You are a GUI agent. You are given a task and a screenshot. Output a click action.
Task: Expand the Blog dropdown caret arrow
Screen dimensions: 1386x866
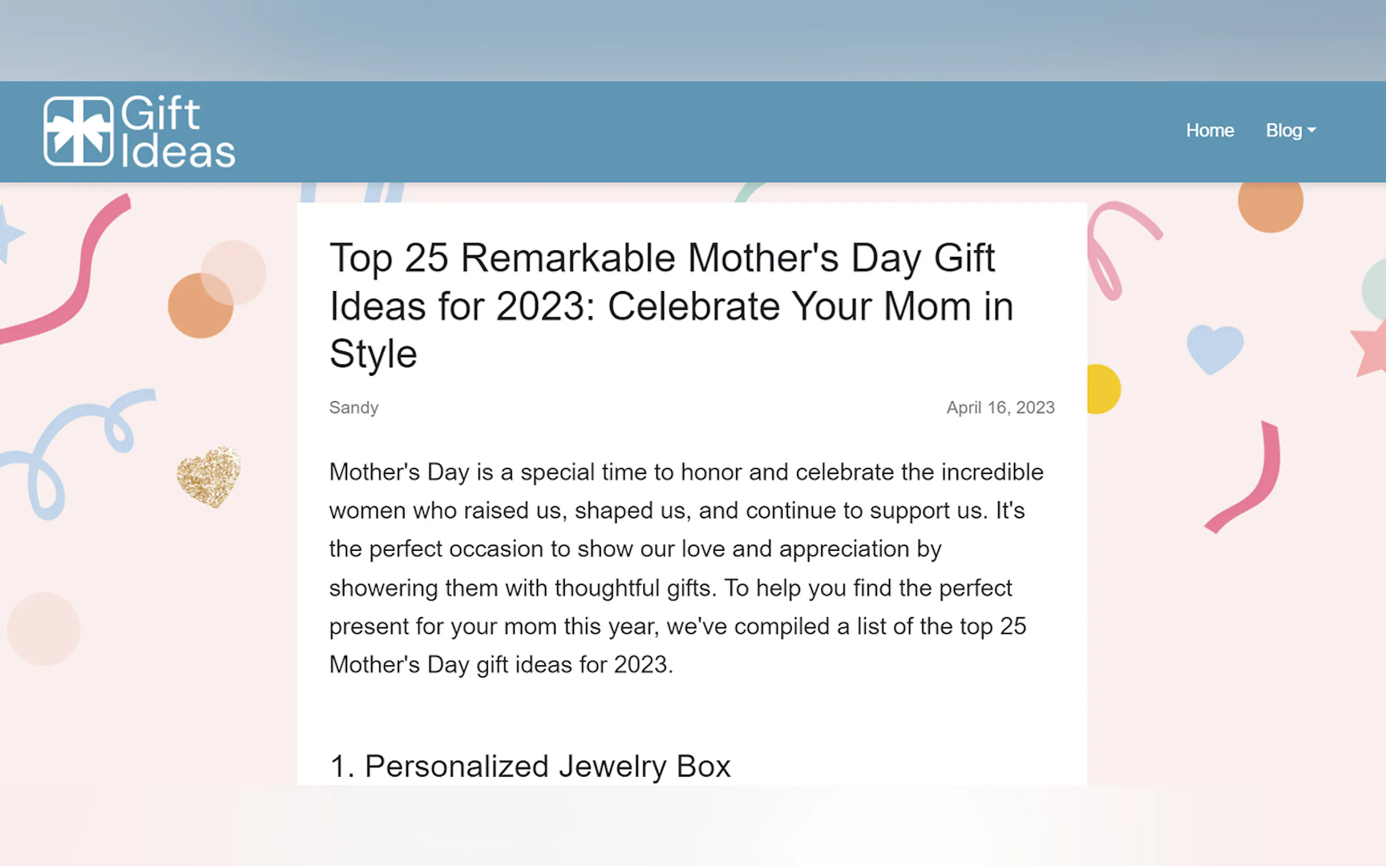coord(1311,130)
